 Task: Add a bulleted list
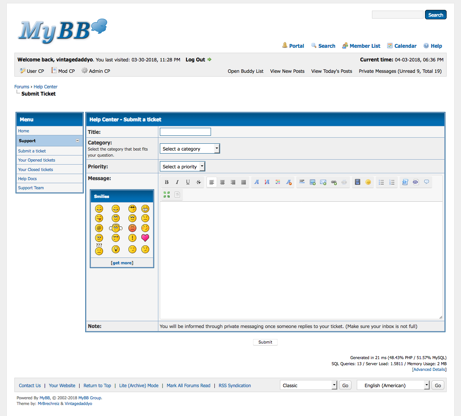coord(381,182)
